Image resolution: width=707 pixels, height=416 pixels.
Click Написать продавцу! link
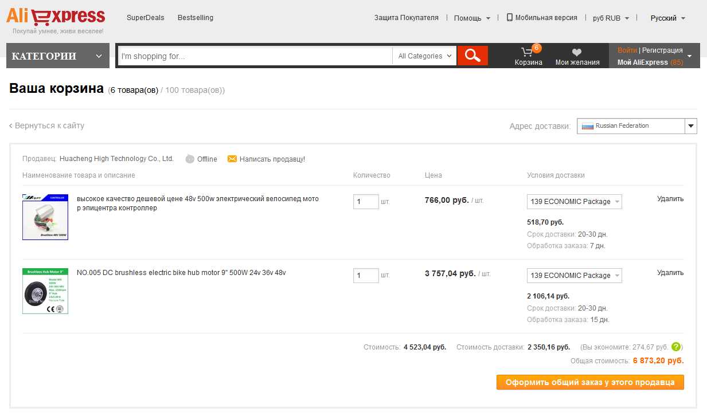click(272, 159)
